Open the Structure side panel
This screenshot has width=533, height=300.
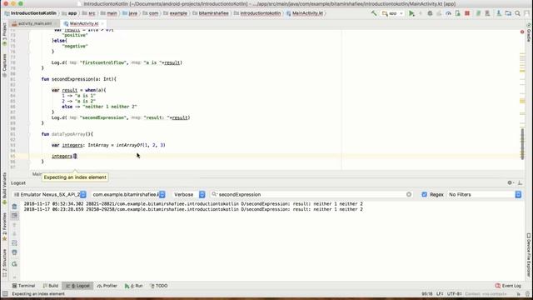(4, 262)
